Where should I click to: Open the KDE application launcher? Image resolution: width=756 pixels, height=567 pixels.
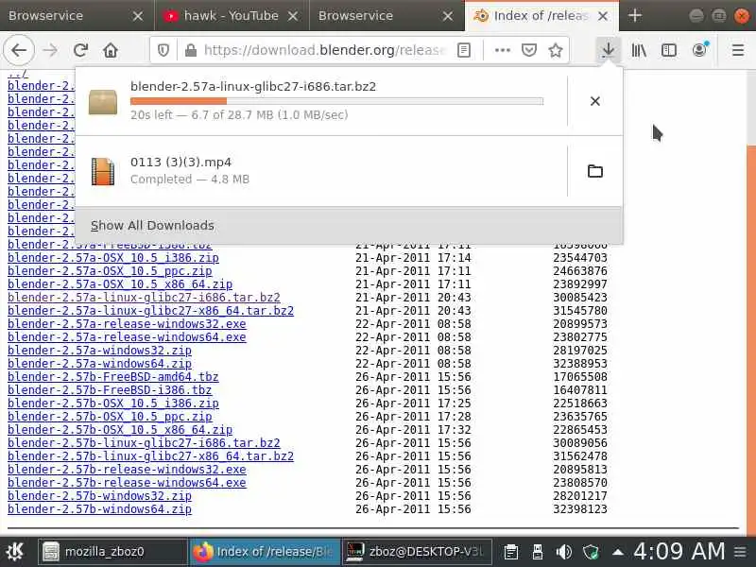[15, 552]
